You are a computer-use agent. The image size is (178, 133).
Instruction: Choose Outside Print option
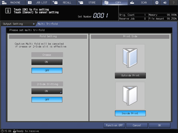click(130, 75)
